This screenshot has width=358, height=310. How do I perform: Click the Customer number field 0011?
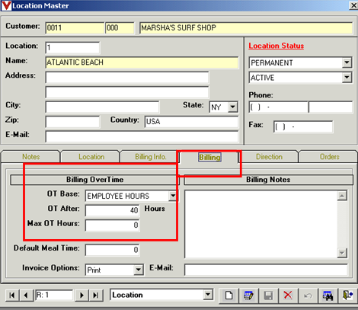tap(75, 27)
